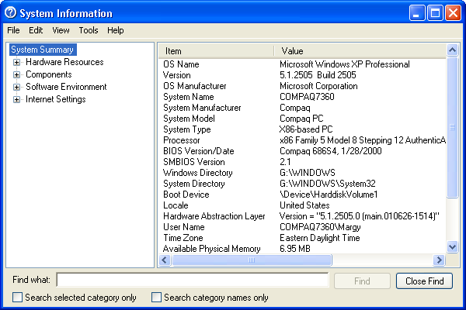This screenshot has width=466, height=310.
Task: Open the View menu
Action: point(61,30)
